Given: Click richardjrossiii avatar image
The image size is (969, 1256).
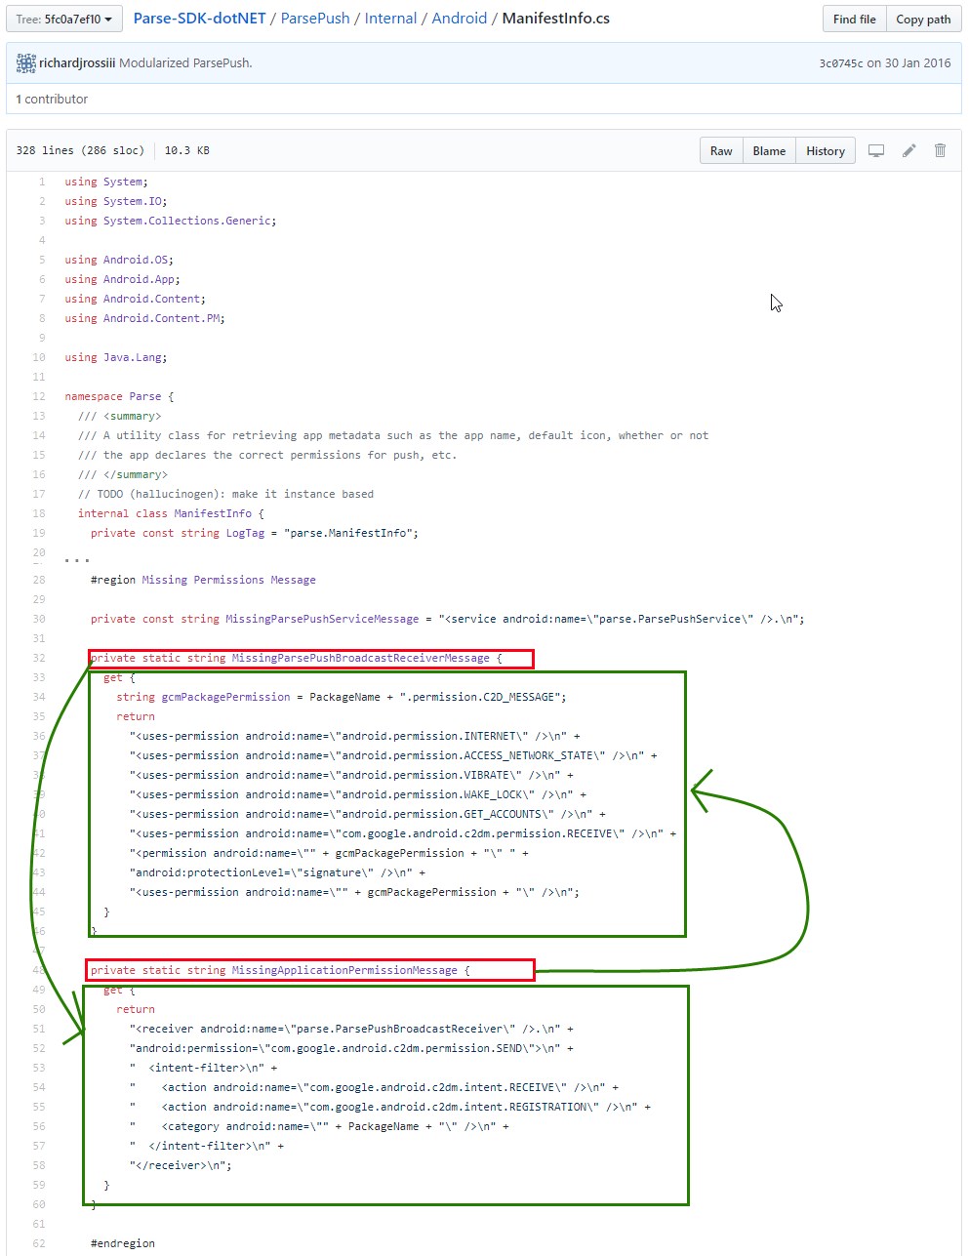Looking at the screenshot, I should (26, 63).
